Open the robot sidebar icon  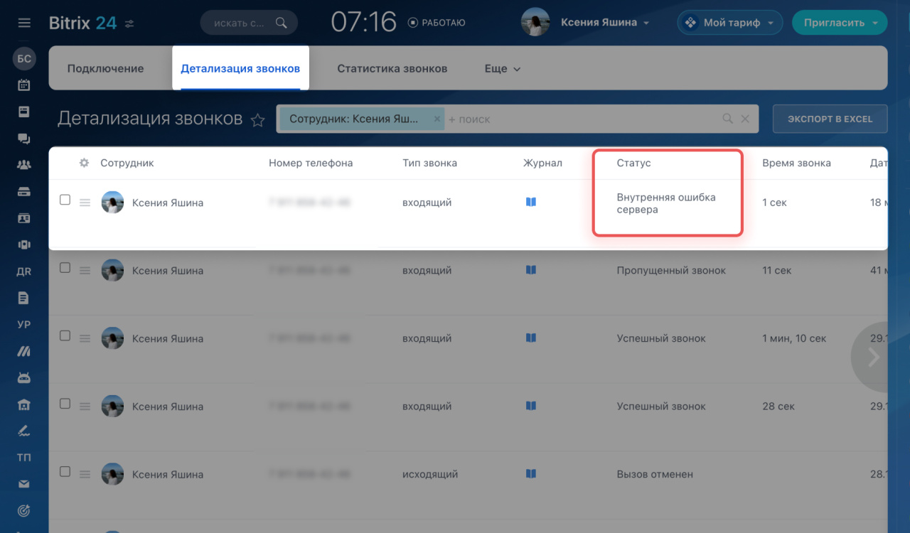point(24,377)
